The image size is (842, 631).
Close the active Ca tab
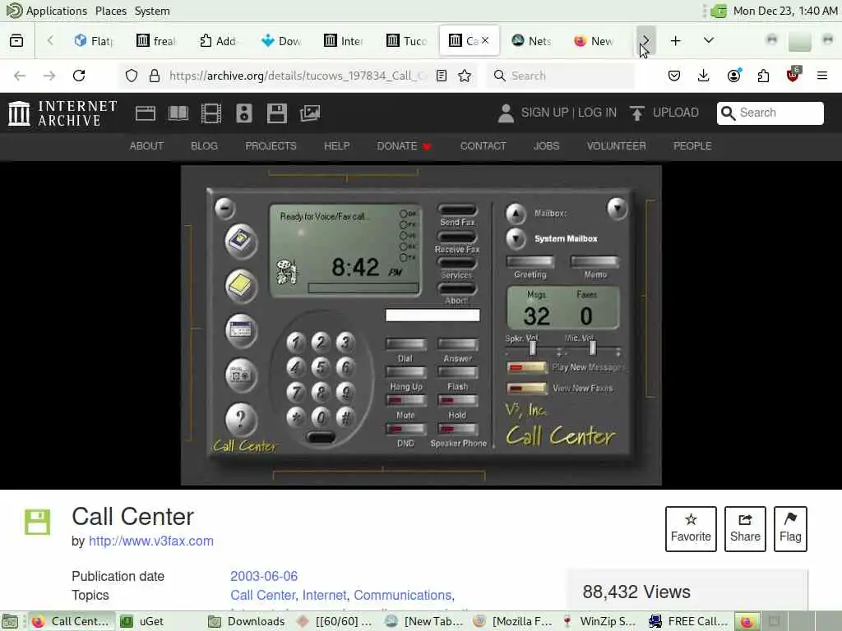pos(485,40)
